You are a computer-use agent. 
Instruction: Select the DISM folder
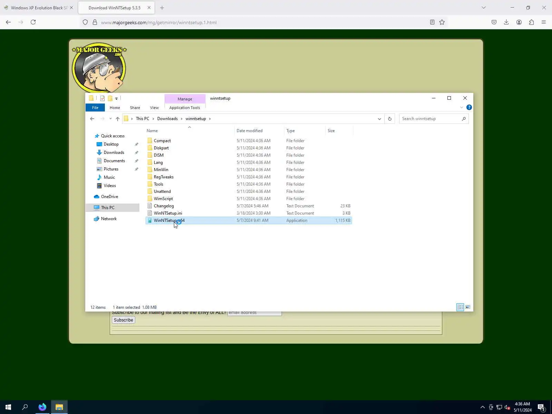pyautogui.click(x=159, y=155)
